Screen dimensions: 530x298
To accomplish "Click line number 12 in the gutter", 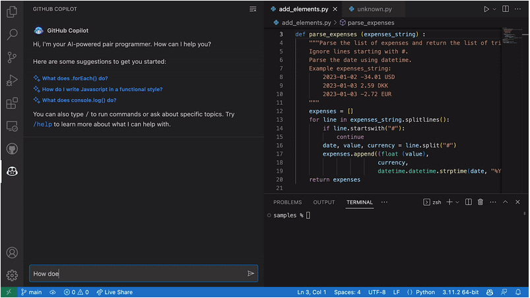I will click(279, 111).
